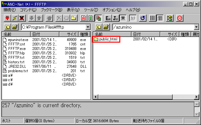Click the FFFTP title bar app icon
This screenshot has width=201, height=125.
coord(4,4)
